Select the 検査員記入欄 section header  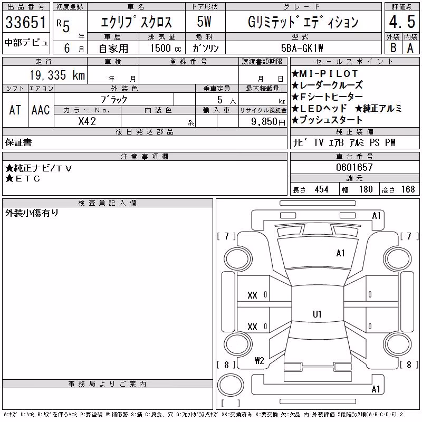(x=108, y=203)
